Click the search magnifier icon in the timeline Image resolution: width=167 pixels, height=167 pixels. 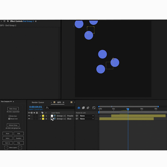point(47,108)
